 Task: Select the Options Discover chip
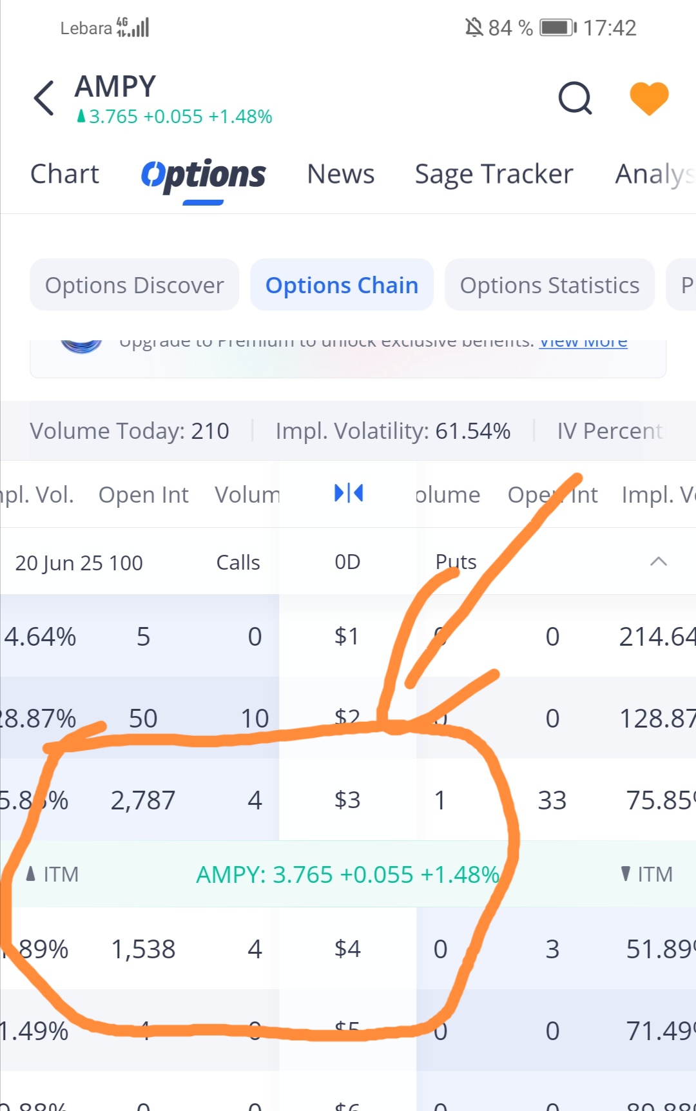click(x=134, y=285)
